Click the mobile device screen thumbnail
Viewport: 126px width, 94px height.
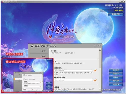point(27,75)
